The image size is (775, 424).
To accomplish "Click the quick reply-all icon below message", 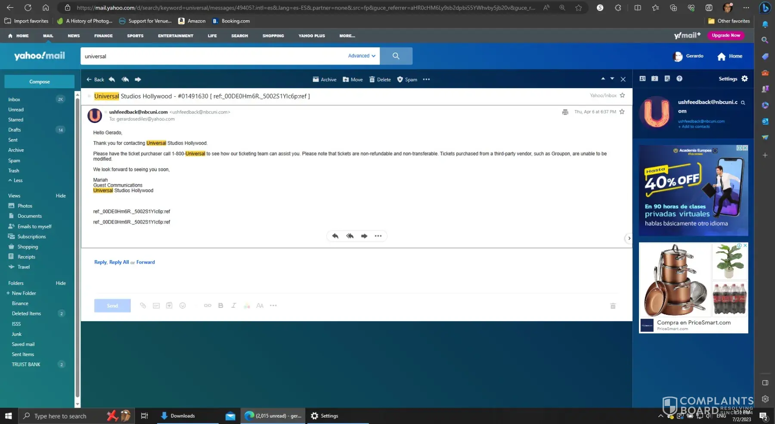I will 350,236.
